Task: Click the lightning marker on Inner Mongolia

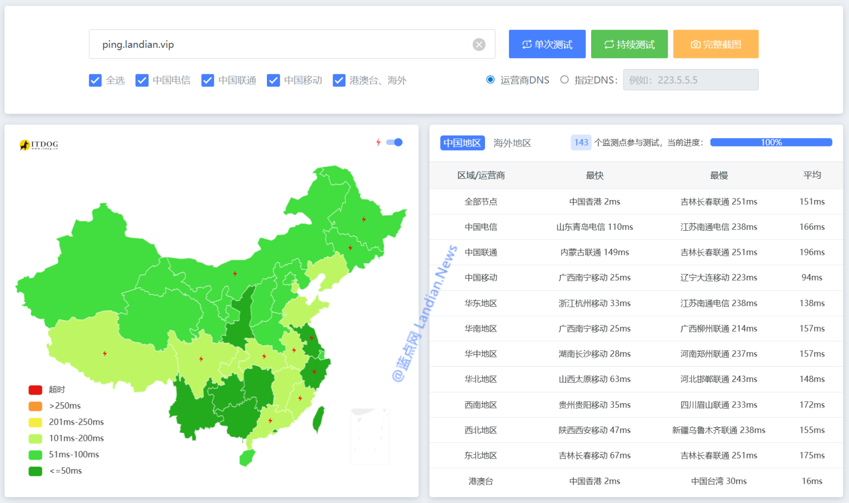Action: [x=235, y=274]
